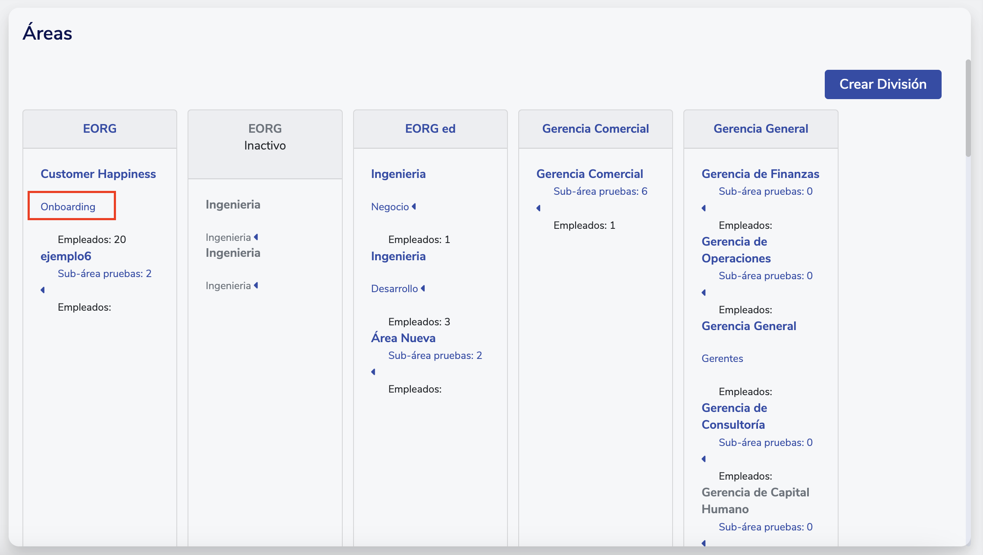Open Gerentes sub-area link
983x555 pixels.
click(x=722, y=359)
